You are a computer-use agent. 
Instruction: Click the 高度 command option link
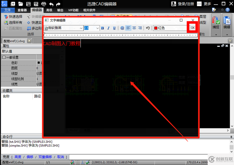coord(18,157)
